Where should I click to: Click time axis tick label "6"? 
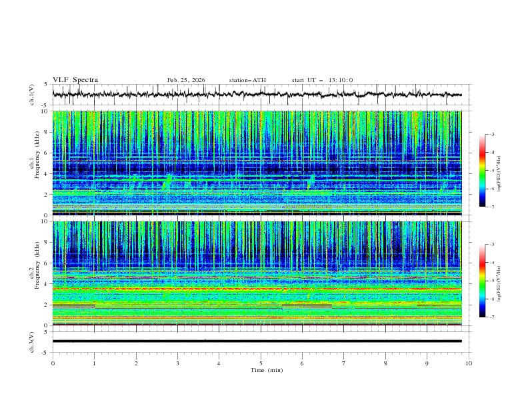[x=302, y=363]
